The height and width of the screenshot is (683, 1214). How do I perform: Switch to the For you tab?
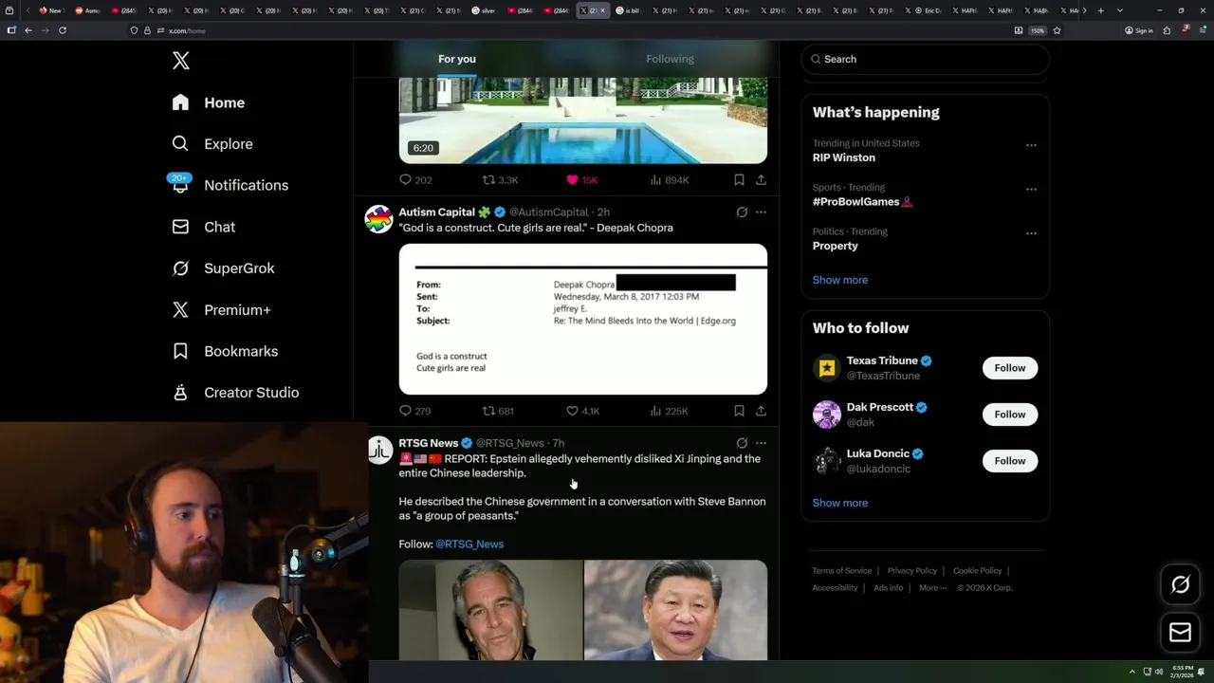(x=457, y=59)
